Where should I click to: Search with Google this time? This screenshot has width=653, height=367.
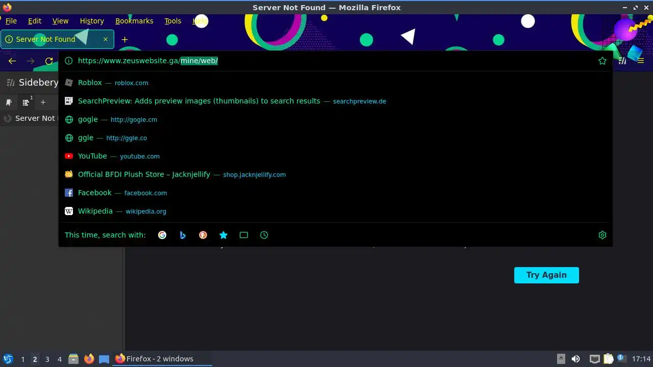(x=162, y=235)
